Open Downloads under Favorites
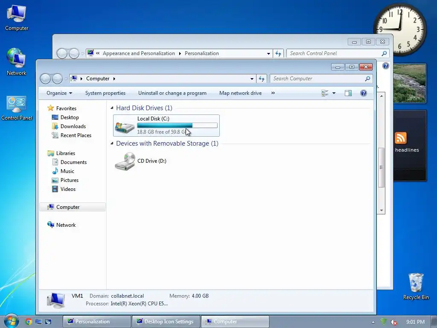 point(73,126)
